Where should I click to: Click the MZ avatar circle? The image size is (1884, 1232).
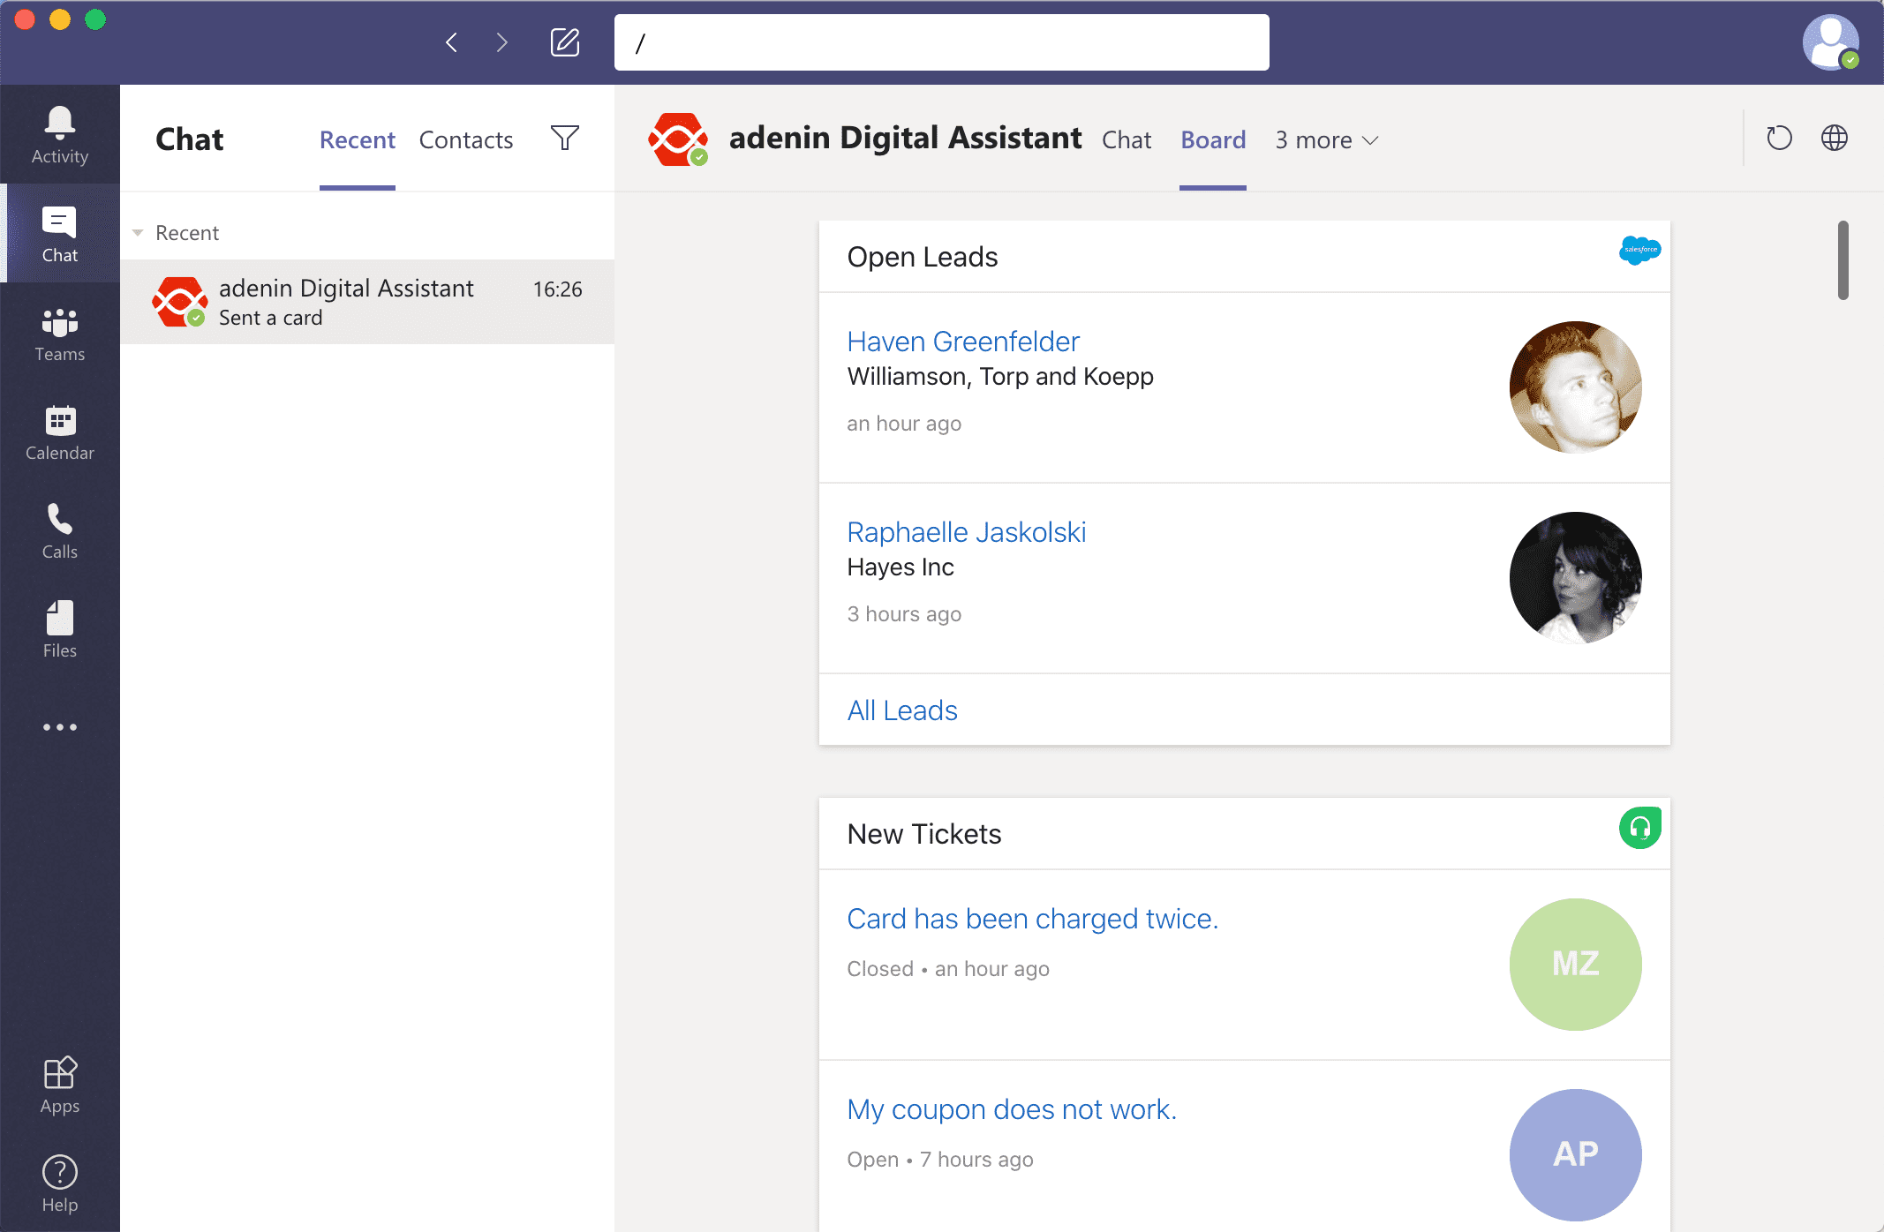click(1575, 965)
